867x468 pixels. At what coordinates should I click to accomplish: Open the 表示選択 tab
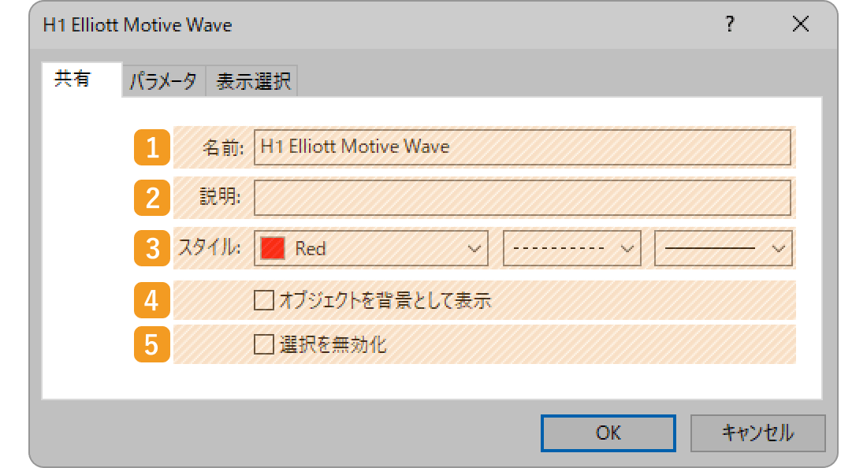[x=252, y=81]
